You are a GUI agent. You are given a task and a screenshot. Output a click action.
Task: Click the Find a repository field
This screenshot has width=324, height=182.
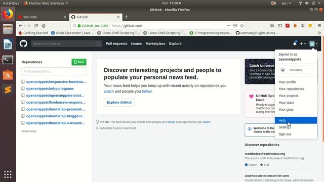(x=54, y=71)
